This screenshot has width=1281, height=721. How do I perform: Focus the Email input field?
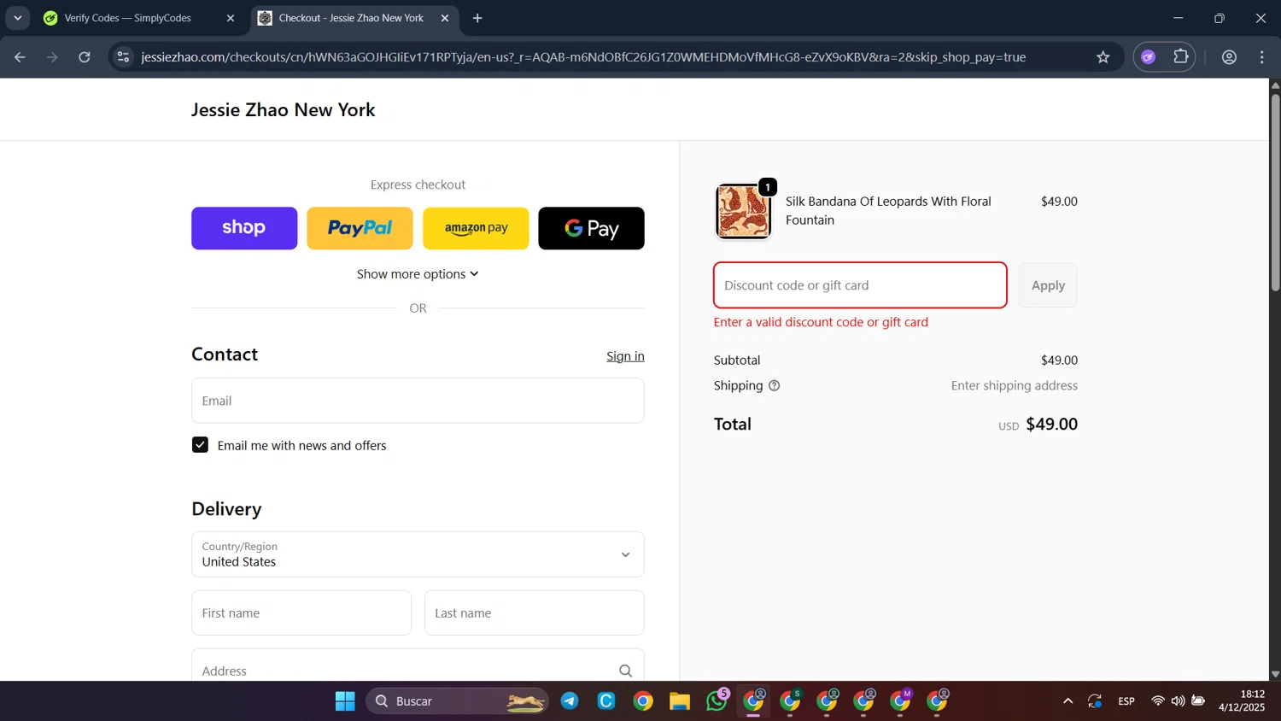tap(418, 401)
